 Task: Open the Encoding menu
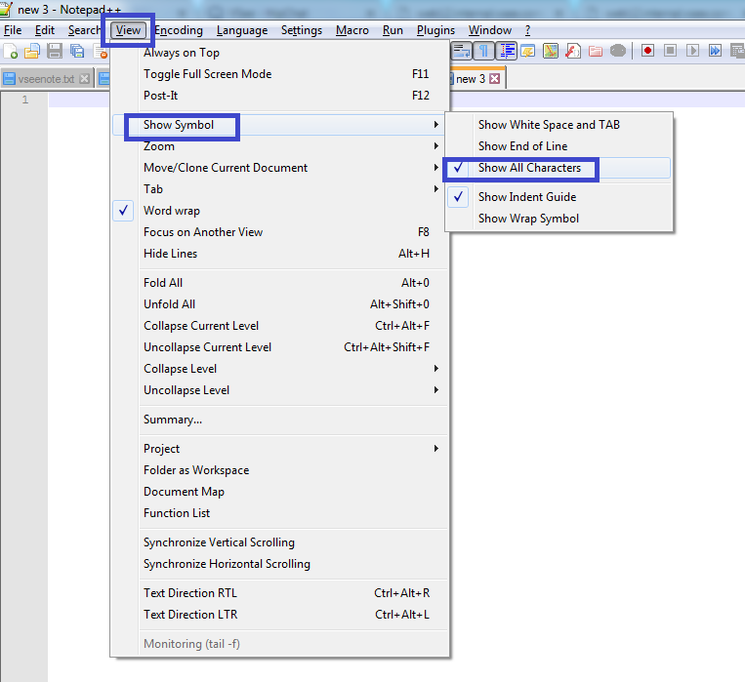179,30
